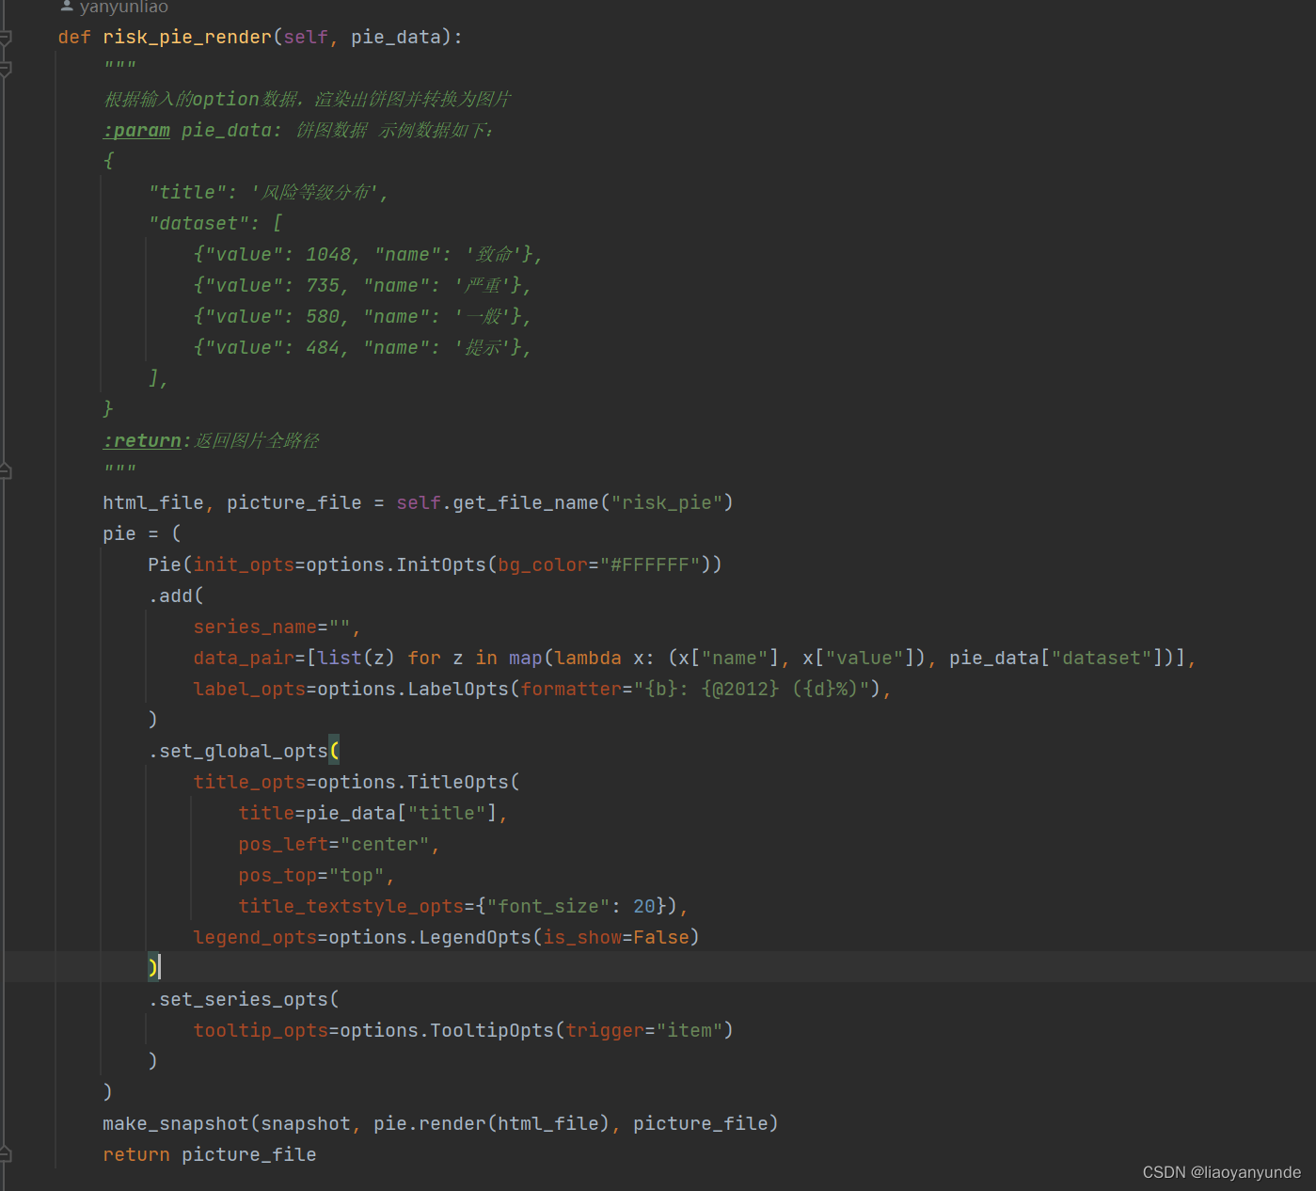Click the pie_data parameter in the def line
Screen dimensions: 1316x1191
pyautogui.click(x=396, y=38)
